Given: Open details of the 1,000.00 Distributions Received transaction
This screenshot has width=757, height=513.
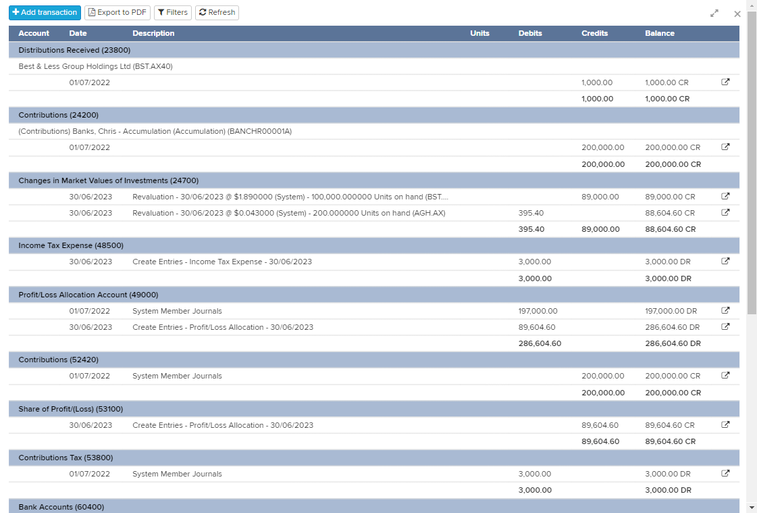Looking at the screenshot, I should (725, 82).
